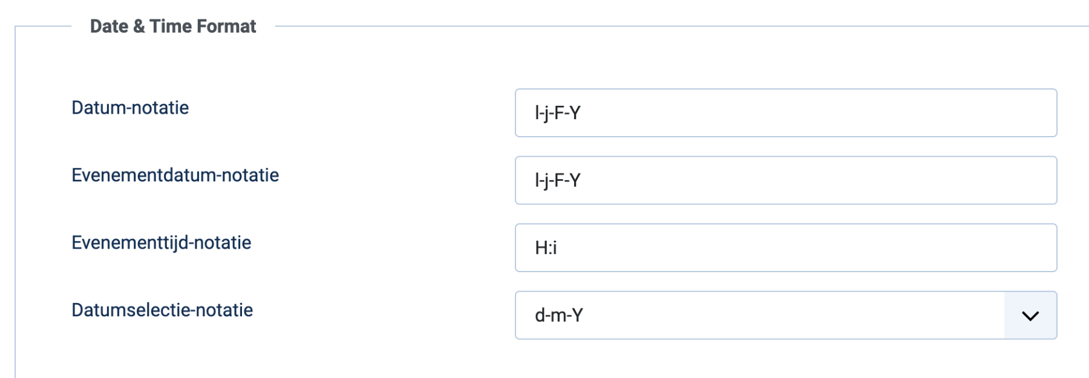Expand the date picker format select list

coord(786,316)
